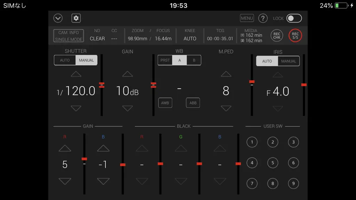Decrease shutter speed with down arrow
Screen dimensions: 356x200
click(x=76, y=108)
